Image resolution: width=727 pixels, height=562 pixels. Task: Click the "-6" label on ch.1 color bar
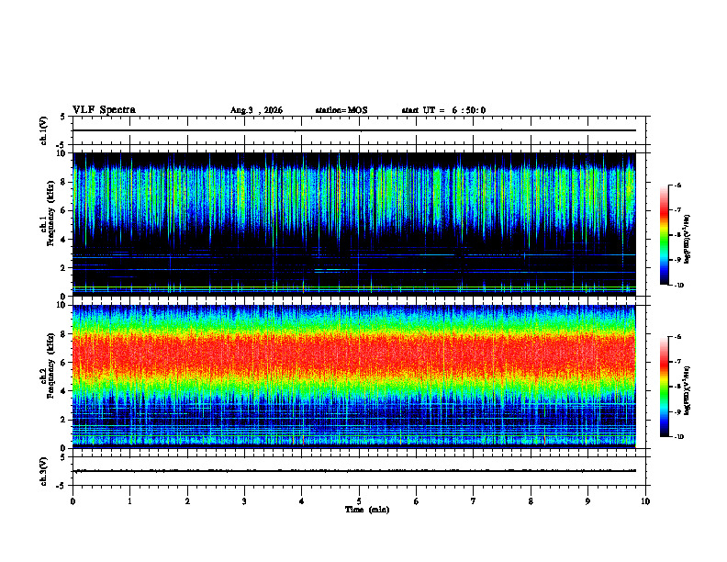point(677,185)
